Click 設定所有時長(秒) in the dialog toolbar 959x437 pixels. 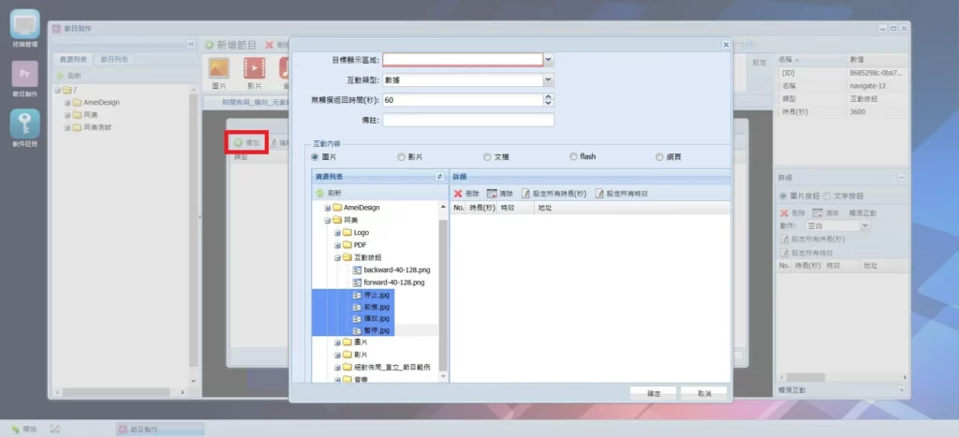[553, 193]
